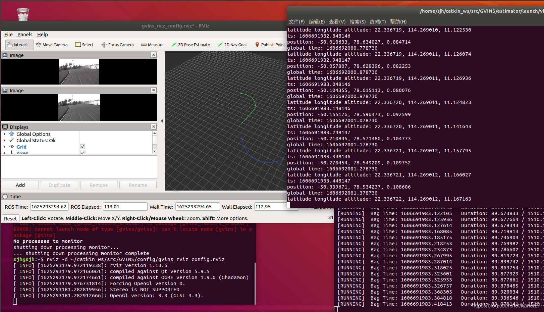The image size is (544, 312).
Task: Open the Trash icon on desktop
Action: pos(23,14)
